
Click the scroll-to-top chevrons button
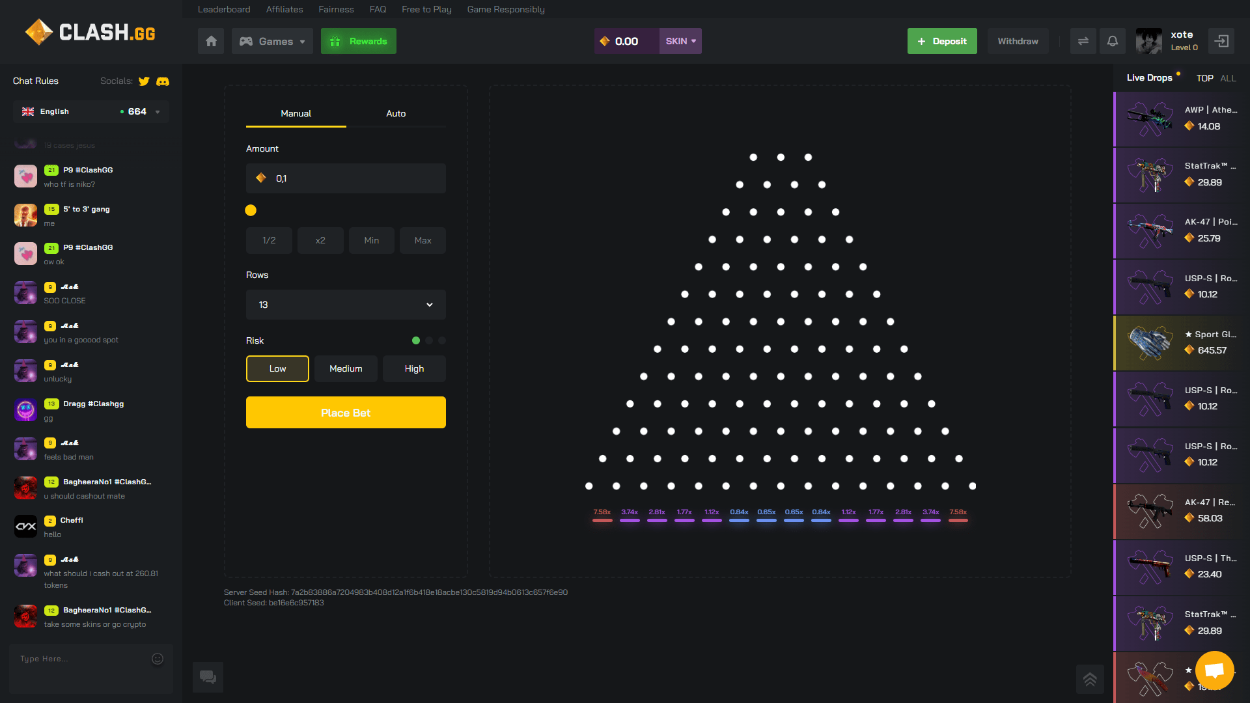1090,680
